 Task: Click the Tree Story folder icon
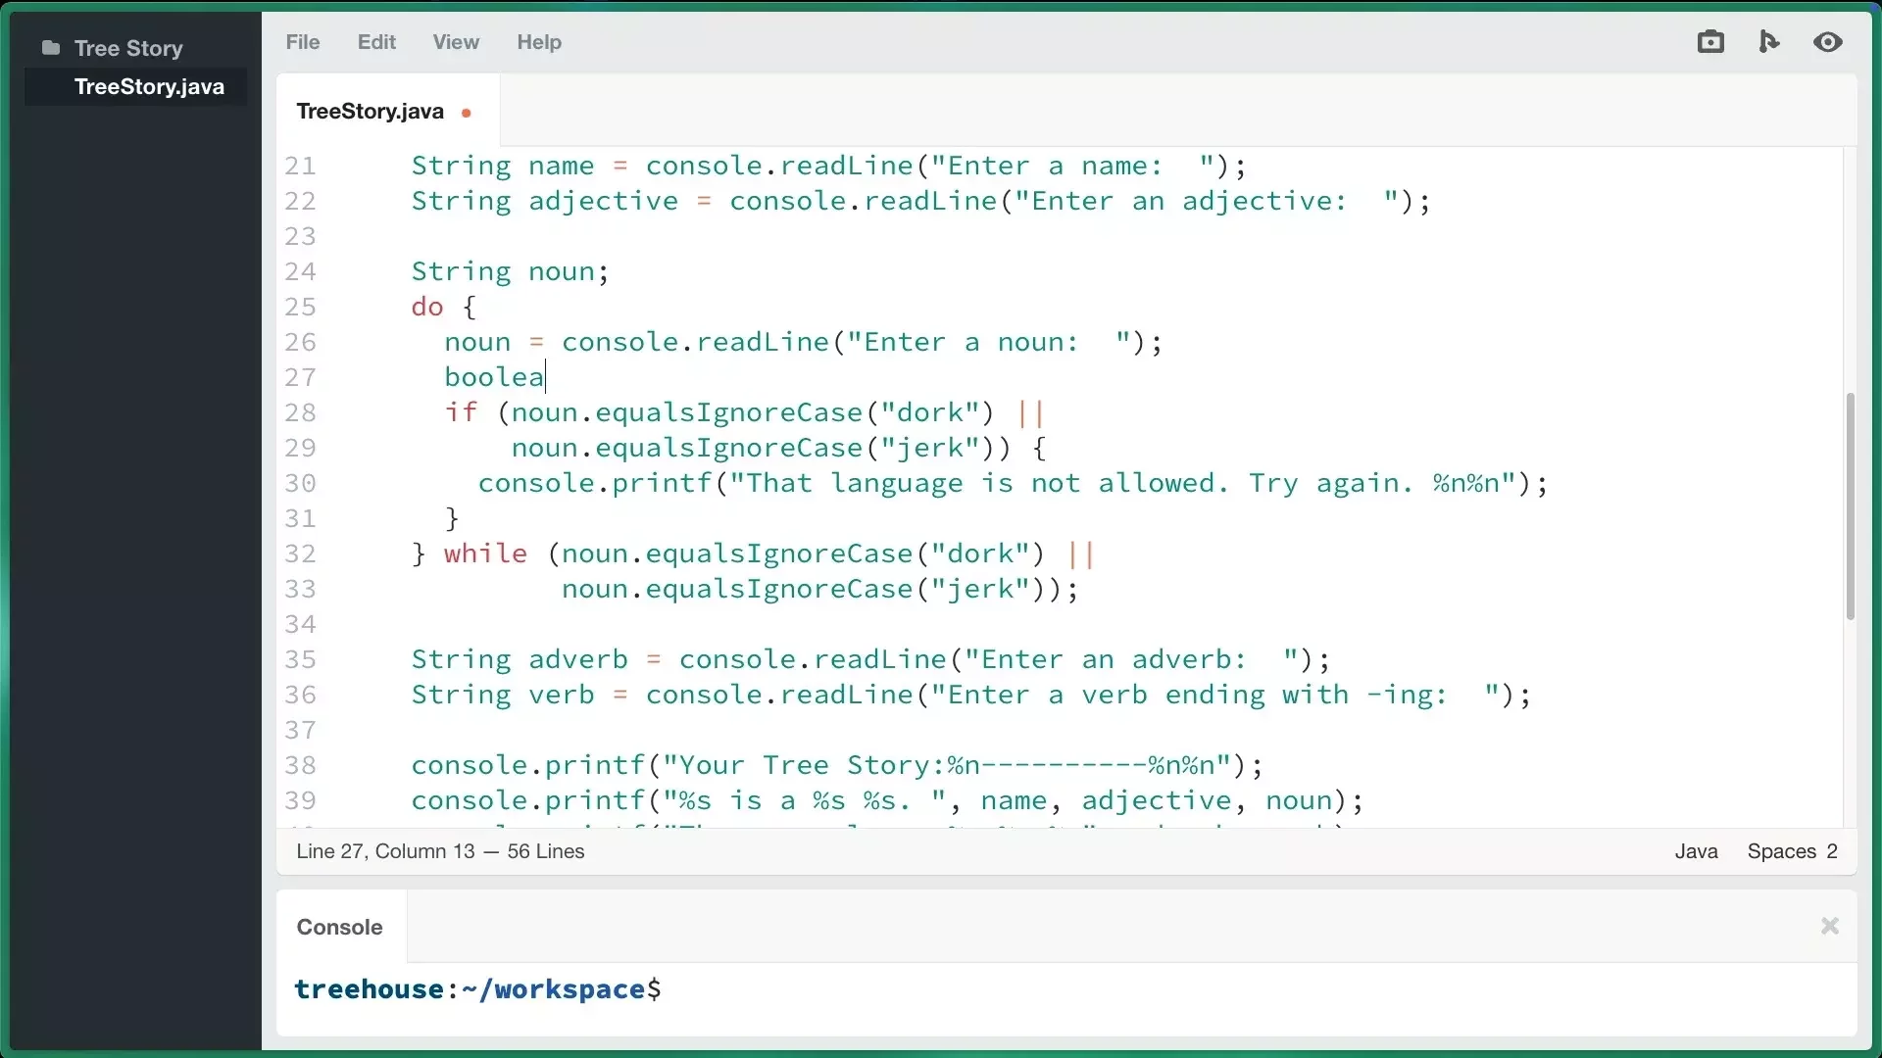(x=51, y=48)
